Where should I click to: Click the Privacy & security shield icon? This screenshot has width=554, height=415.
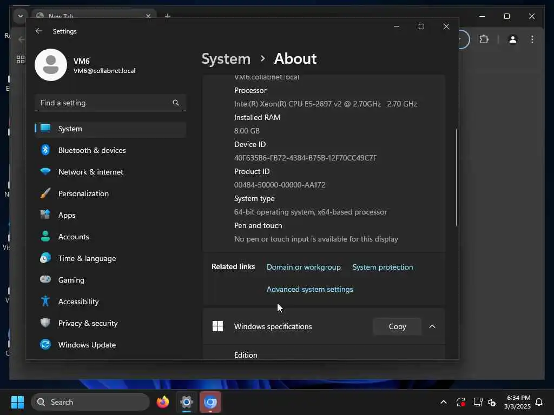45,323
